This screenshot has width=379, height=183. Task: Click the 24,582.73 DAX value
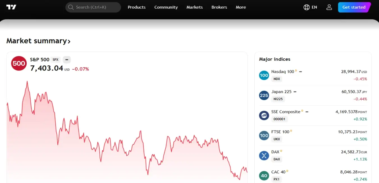click(x=351, y=152)
